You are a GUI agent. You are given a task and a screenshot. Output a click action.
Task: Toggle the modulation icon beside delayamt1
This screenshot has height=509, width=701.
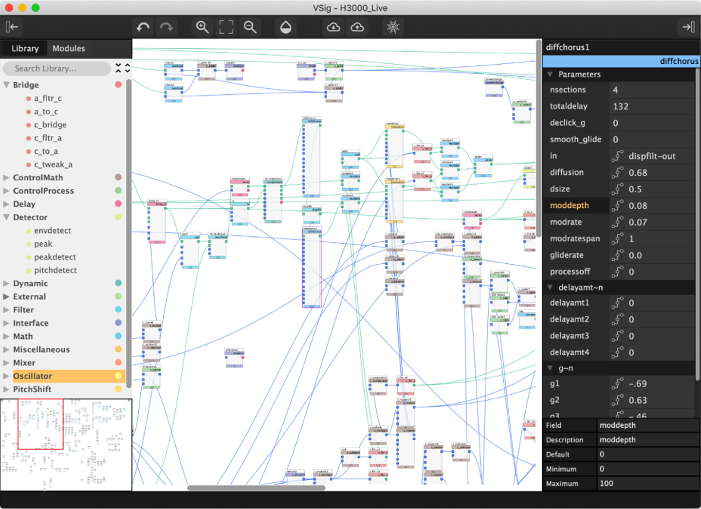[617, 303]
